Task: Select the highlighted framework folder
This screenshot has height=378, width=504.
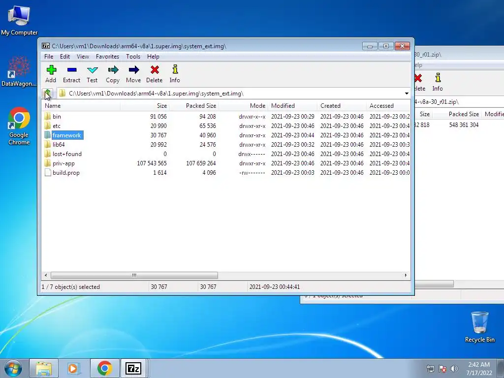Action: pos(67,135)
